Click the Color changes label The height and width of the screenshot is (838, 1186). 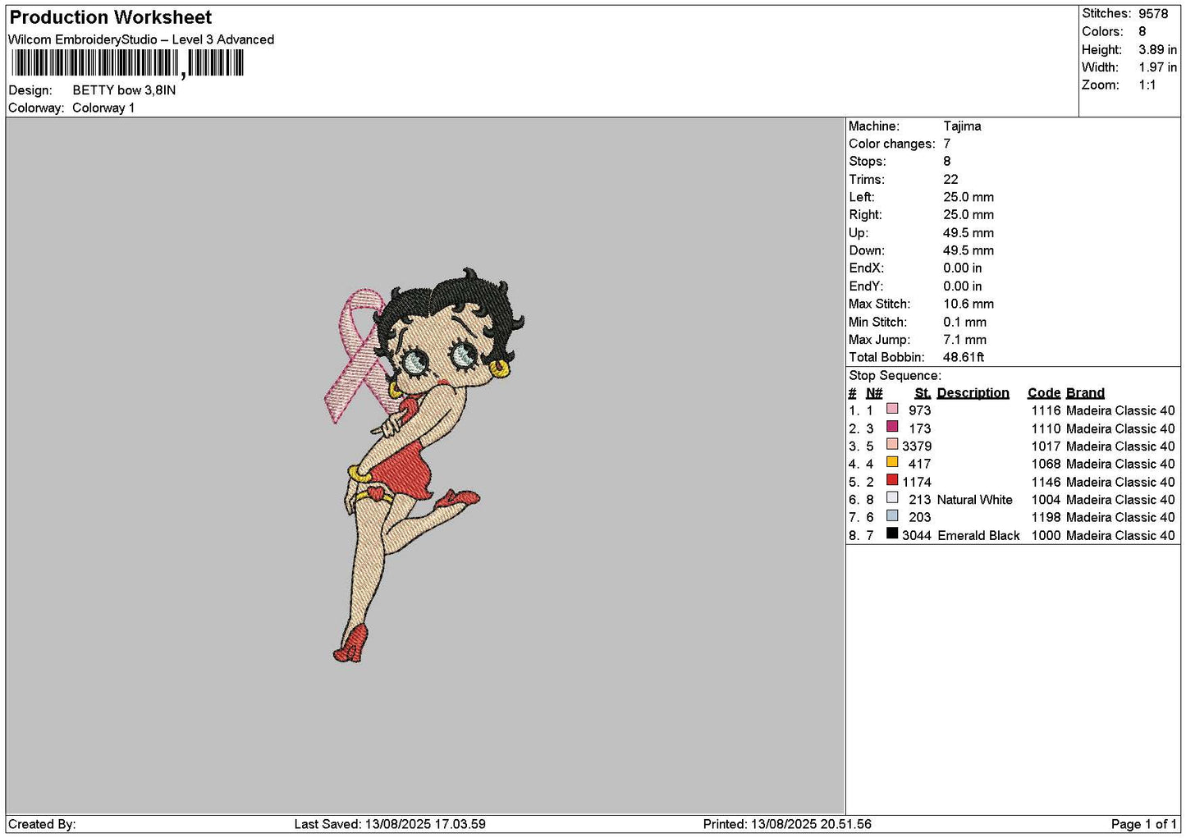[892, 144]
